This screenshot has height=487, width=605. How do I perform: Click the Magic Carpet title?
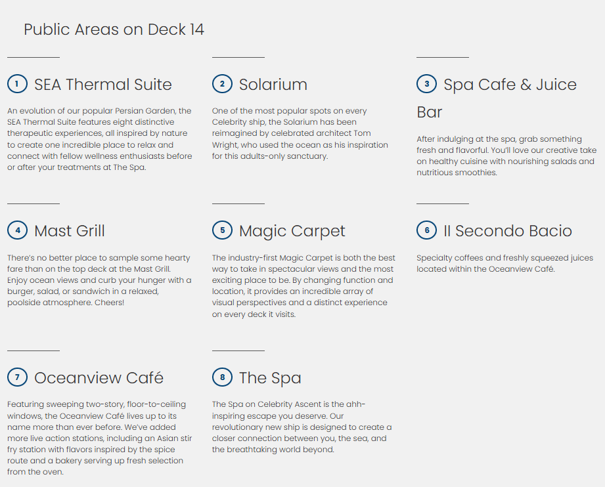[x=292, y=231]
